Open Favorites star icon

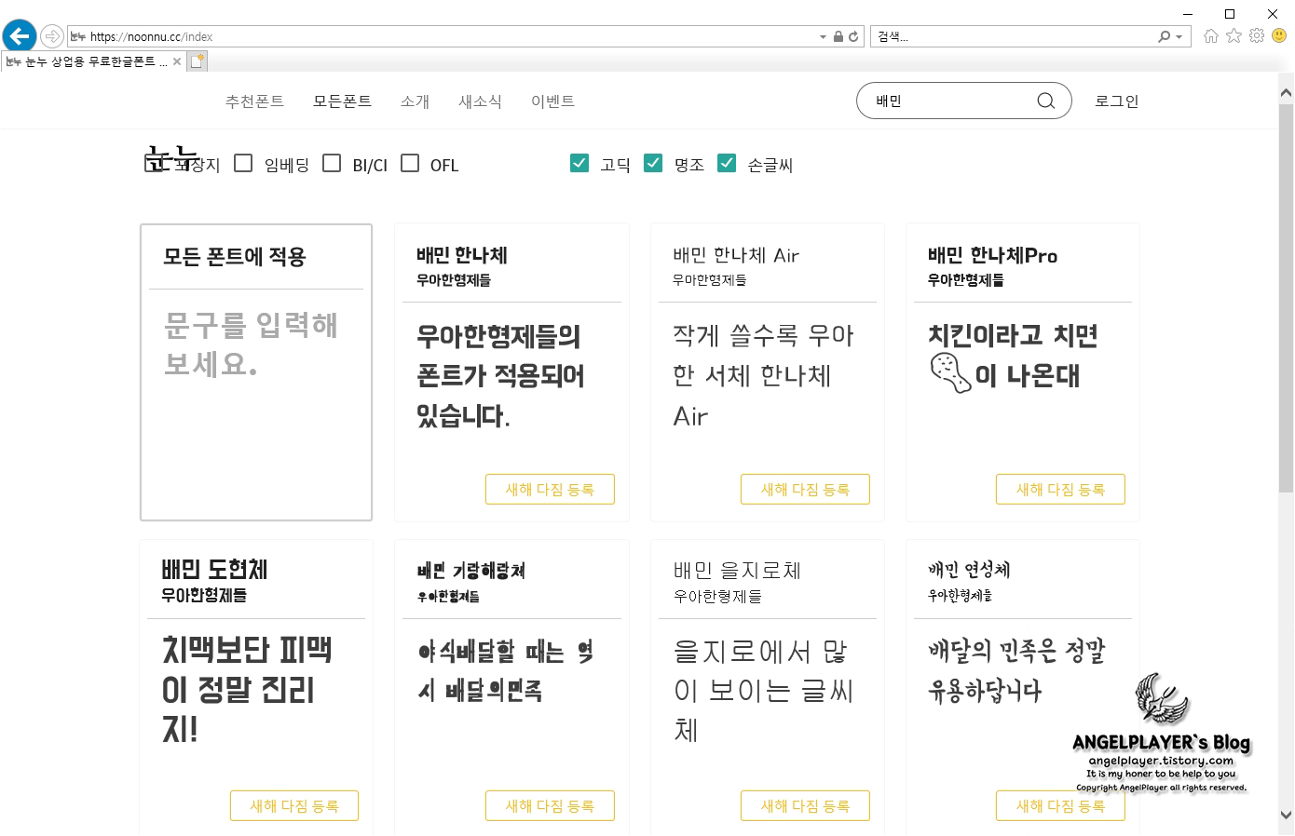(1234, 36)
